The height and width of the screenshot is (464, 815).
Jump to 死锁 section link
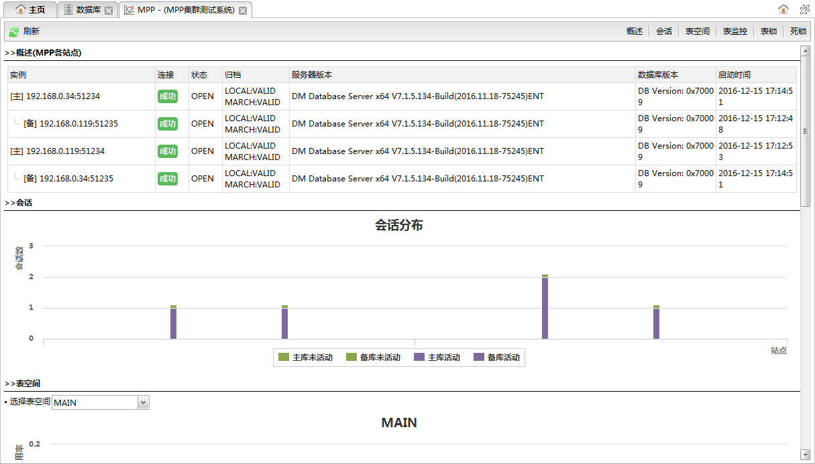[x=798, y=31]
